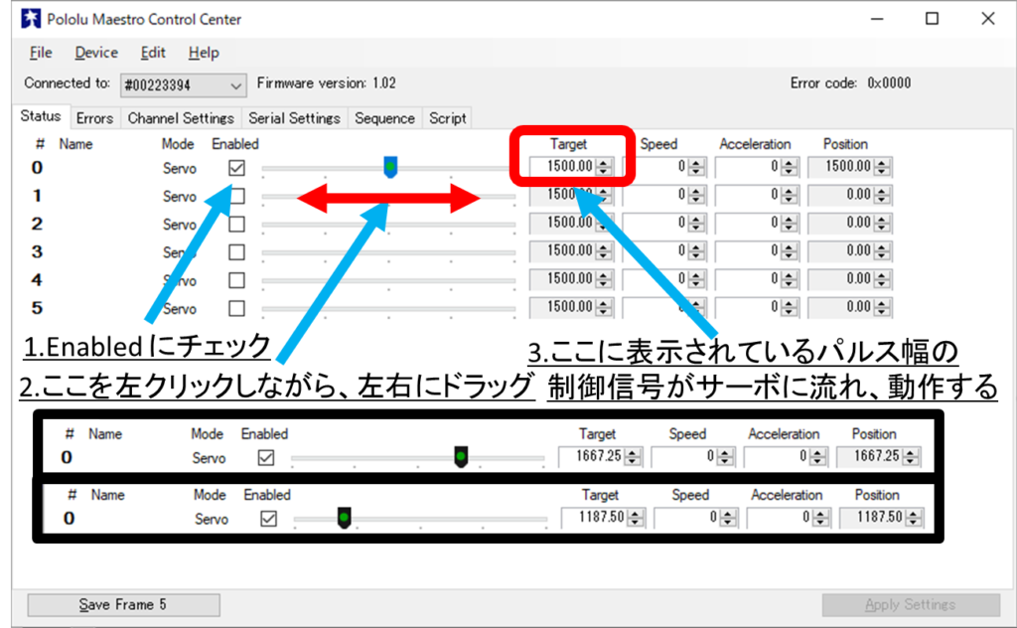The width and height of the screenshot is (1017, 628).
Task: Click the 'Error code: 0x0000' text
Action: point(850,83)
